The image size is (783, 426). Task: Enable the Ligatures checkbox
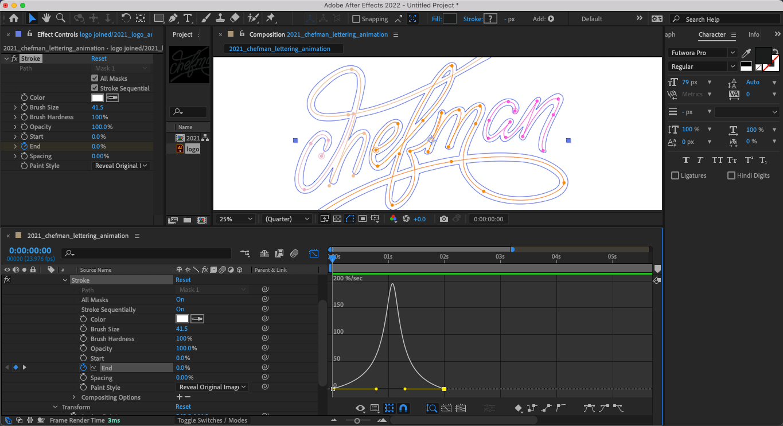[675, 175]
